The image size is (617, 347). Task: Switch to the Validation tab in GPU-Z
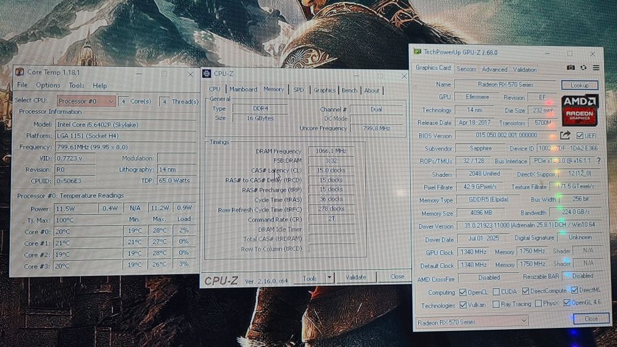pos(524,70)
